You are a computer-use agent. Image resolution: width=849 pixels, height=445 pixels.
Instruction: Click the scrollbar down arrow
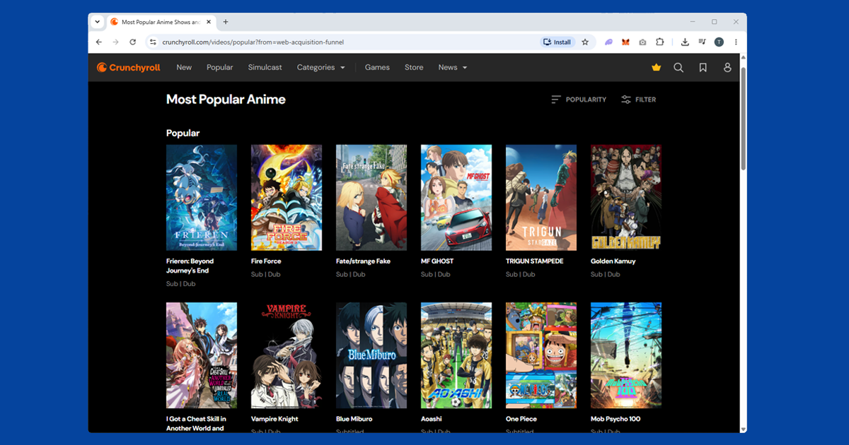pos(743,428)
